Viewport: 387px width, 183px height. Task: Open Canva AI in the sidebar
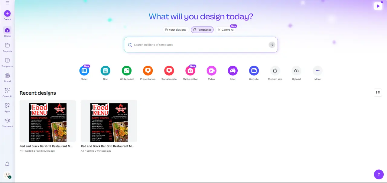(x=7, y=93)
